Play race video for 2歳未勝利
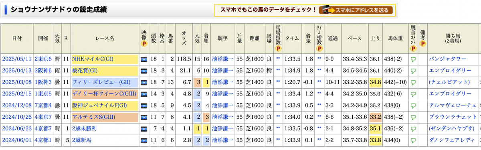 [144, 129]
